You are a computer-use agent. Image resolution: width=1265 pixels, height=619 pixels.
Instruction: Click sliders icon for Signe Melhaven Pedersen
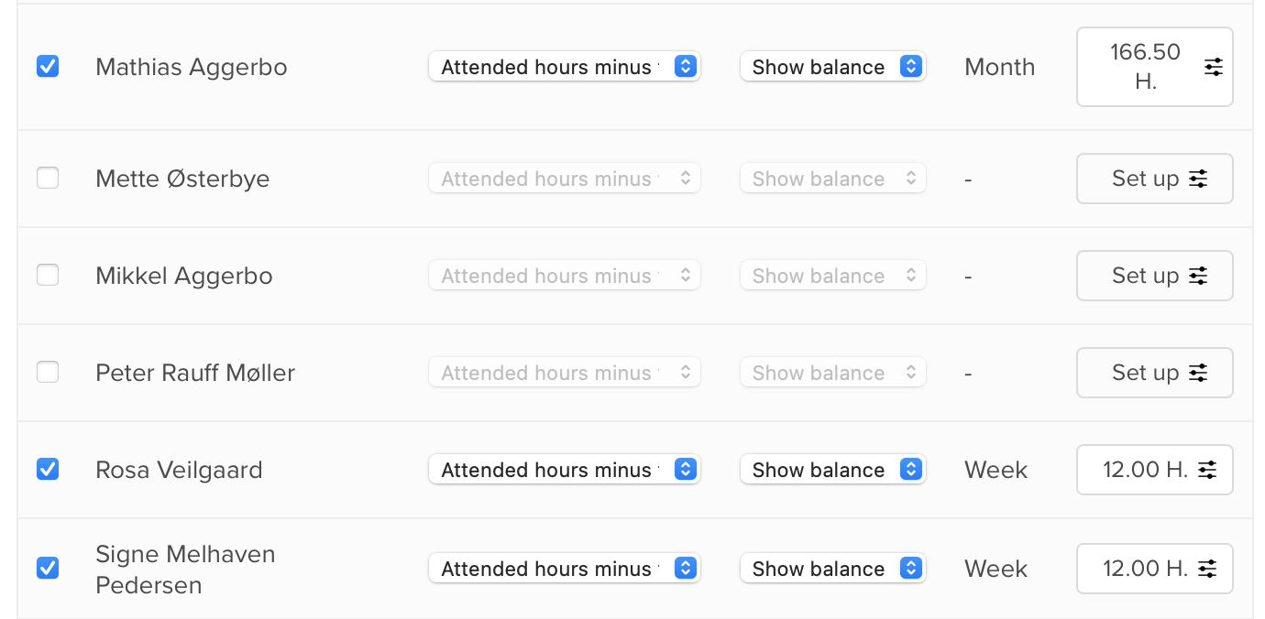coord(1208,569)
